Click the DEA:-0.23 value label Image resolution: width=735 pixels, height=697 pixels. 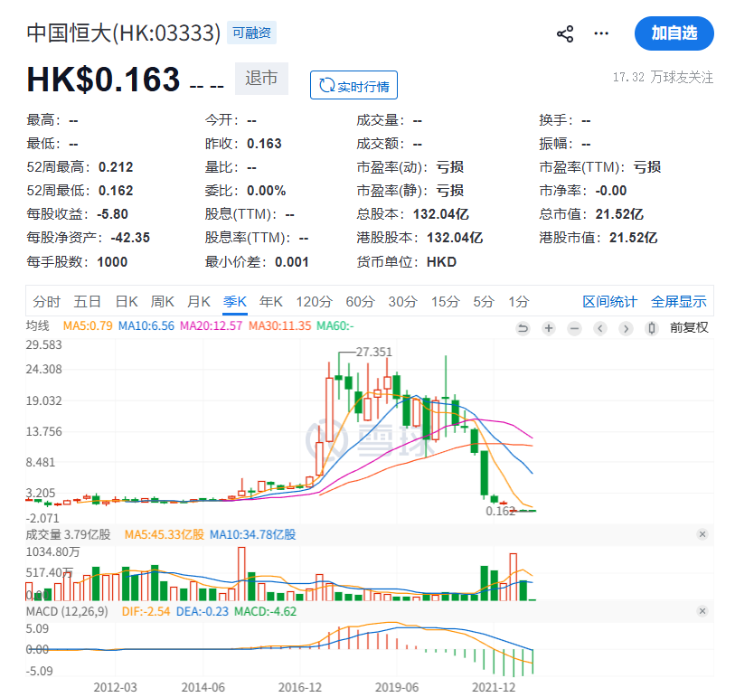point(202,611)
